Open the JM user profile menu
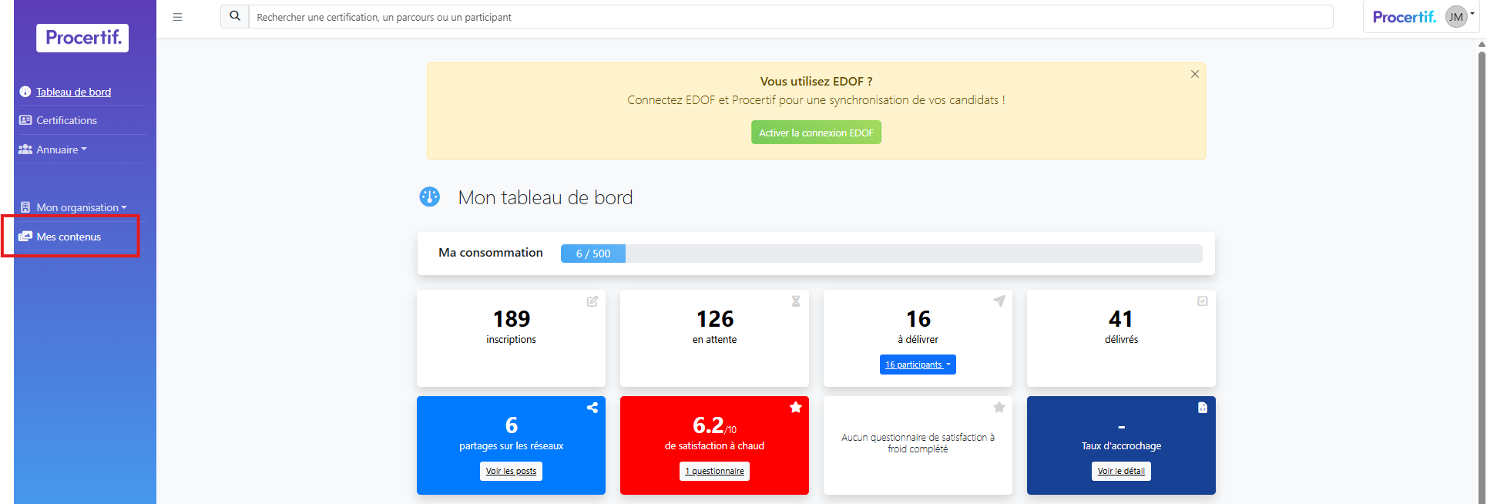Viewport: 1487px width, 504px height. [1457, 17]
